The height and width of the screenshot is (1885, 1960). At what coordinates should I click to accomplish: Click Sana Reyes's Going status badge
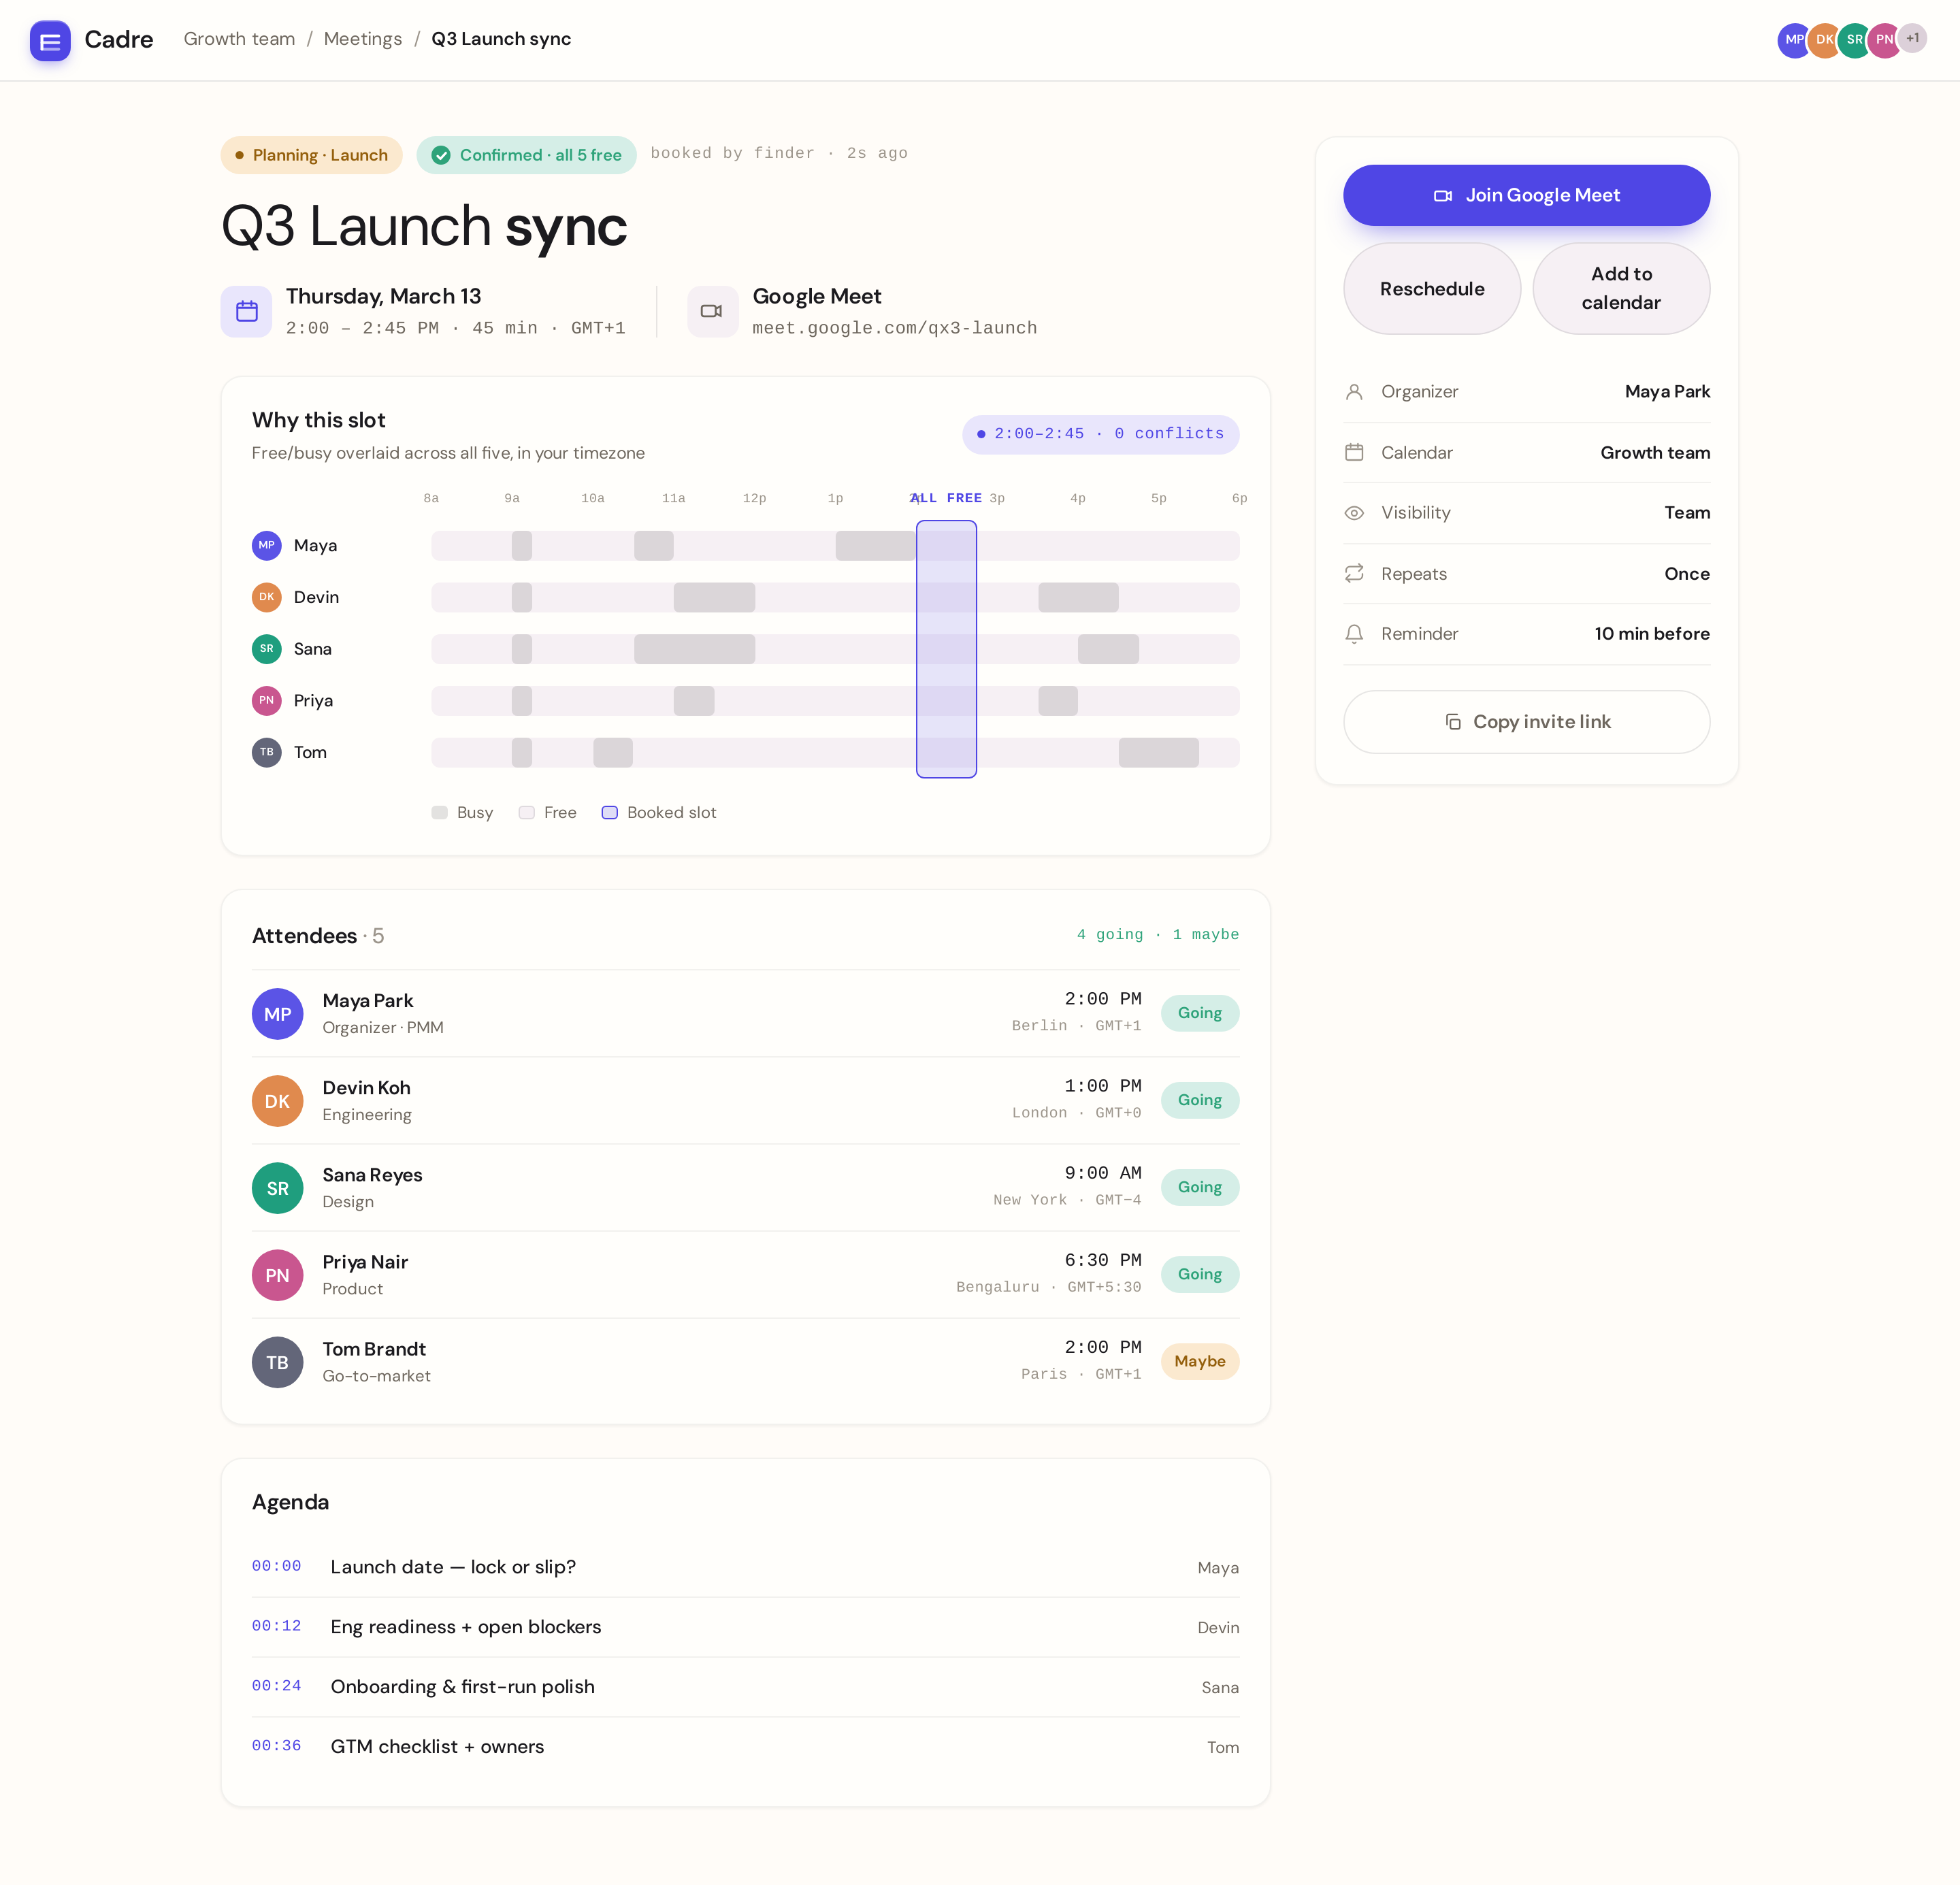(1199, 1187)
